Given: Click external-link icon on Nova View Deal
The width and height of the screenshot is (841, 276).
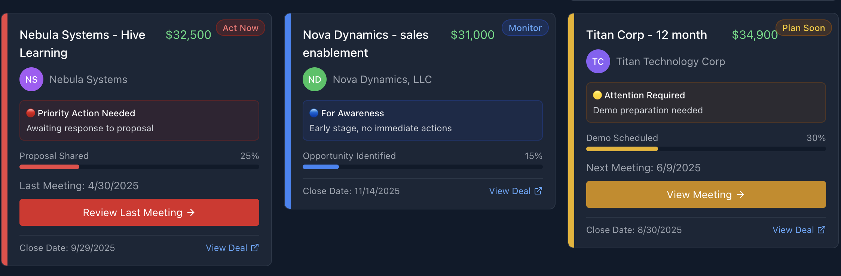Looking at the screenshot, I should pos(538,191).
